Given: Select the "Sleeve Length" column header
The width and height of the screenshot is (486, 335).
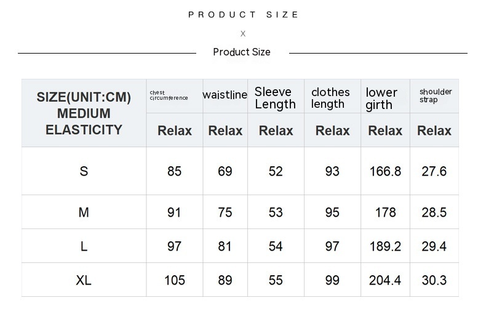Looking at the screenshot, I should (275, 98).
